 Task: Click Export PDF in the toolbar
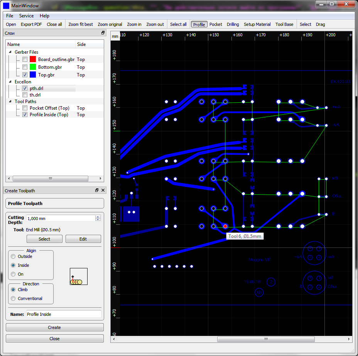pos(31,24)
